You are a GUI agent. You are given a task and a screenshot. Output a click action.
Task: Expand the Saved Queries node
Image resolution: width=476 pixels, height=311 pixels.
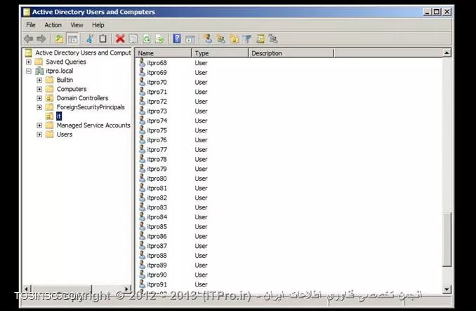(29, 62)
